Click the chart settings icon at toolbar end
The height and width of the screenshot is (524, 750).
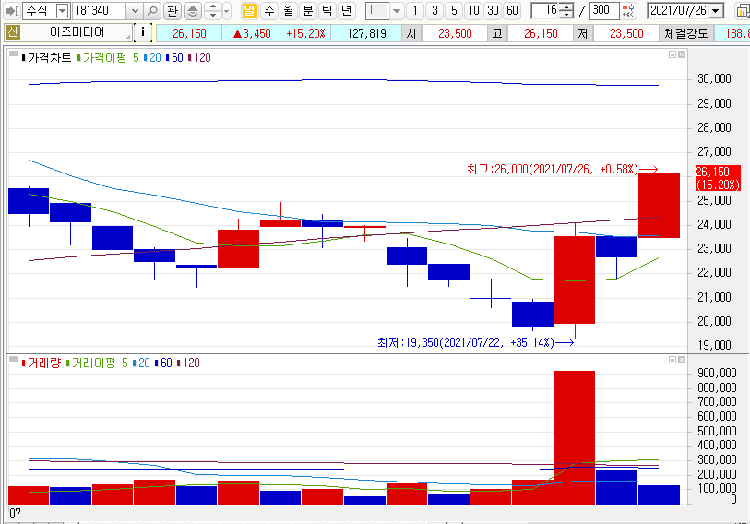click(743, 10)
